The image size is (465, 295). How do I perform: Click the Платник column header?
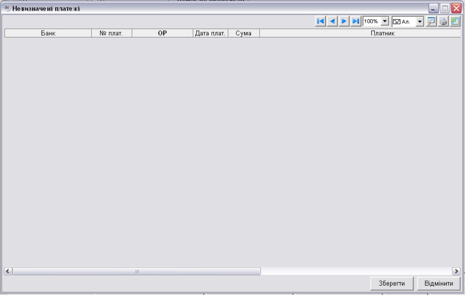click(359, 33)
